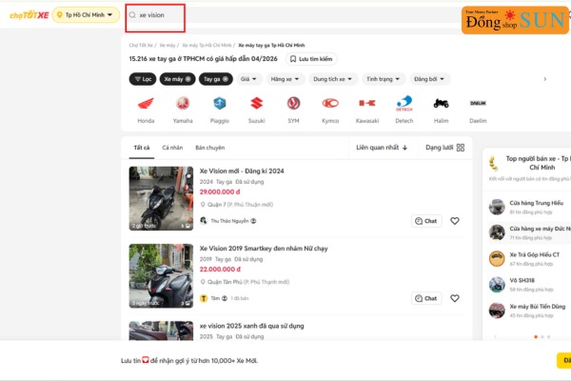Open thumbnail of Xe Vision 2019 Smartkey listing
Screen dimensions: 571x381
(161, 276)
